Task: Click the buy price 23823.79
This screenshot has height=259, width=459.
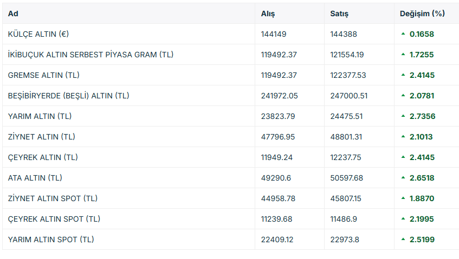Action: click(278, 116)
